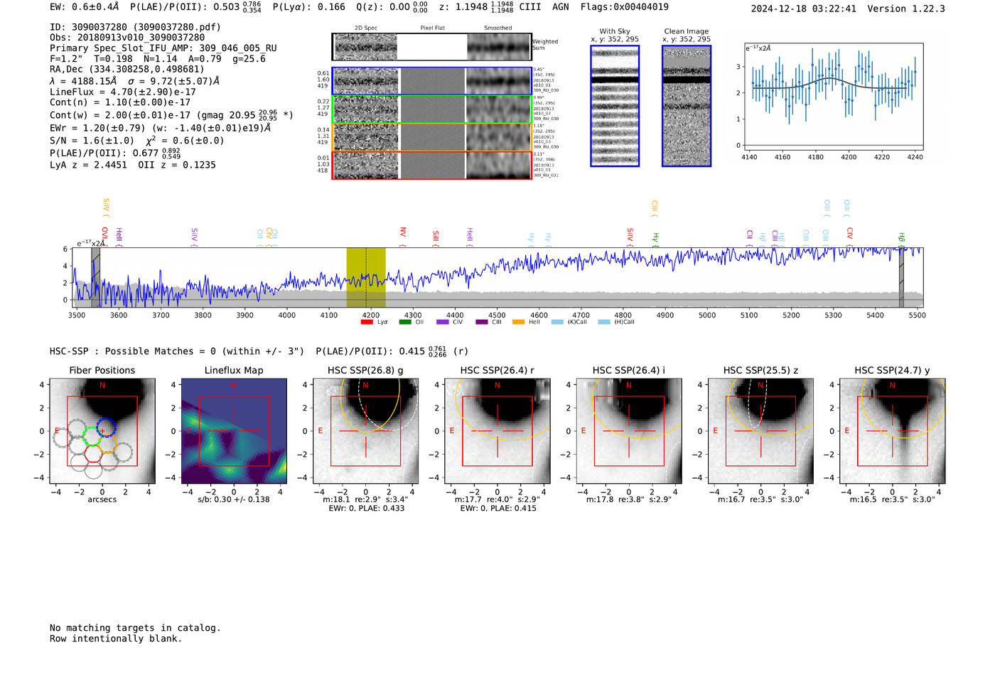Click the LineFlux = 4.70(±2.90)e-17 value
Screen dimensions: 995x677
(x=123, y=92)
